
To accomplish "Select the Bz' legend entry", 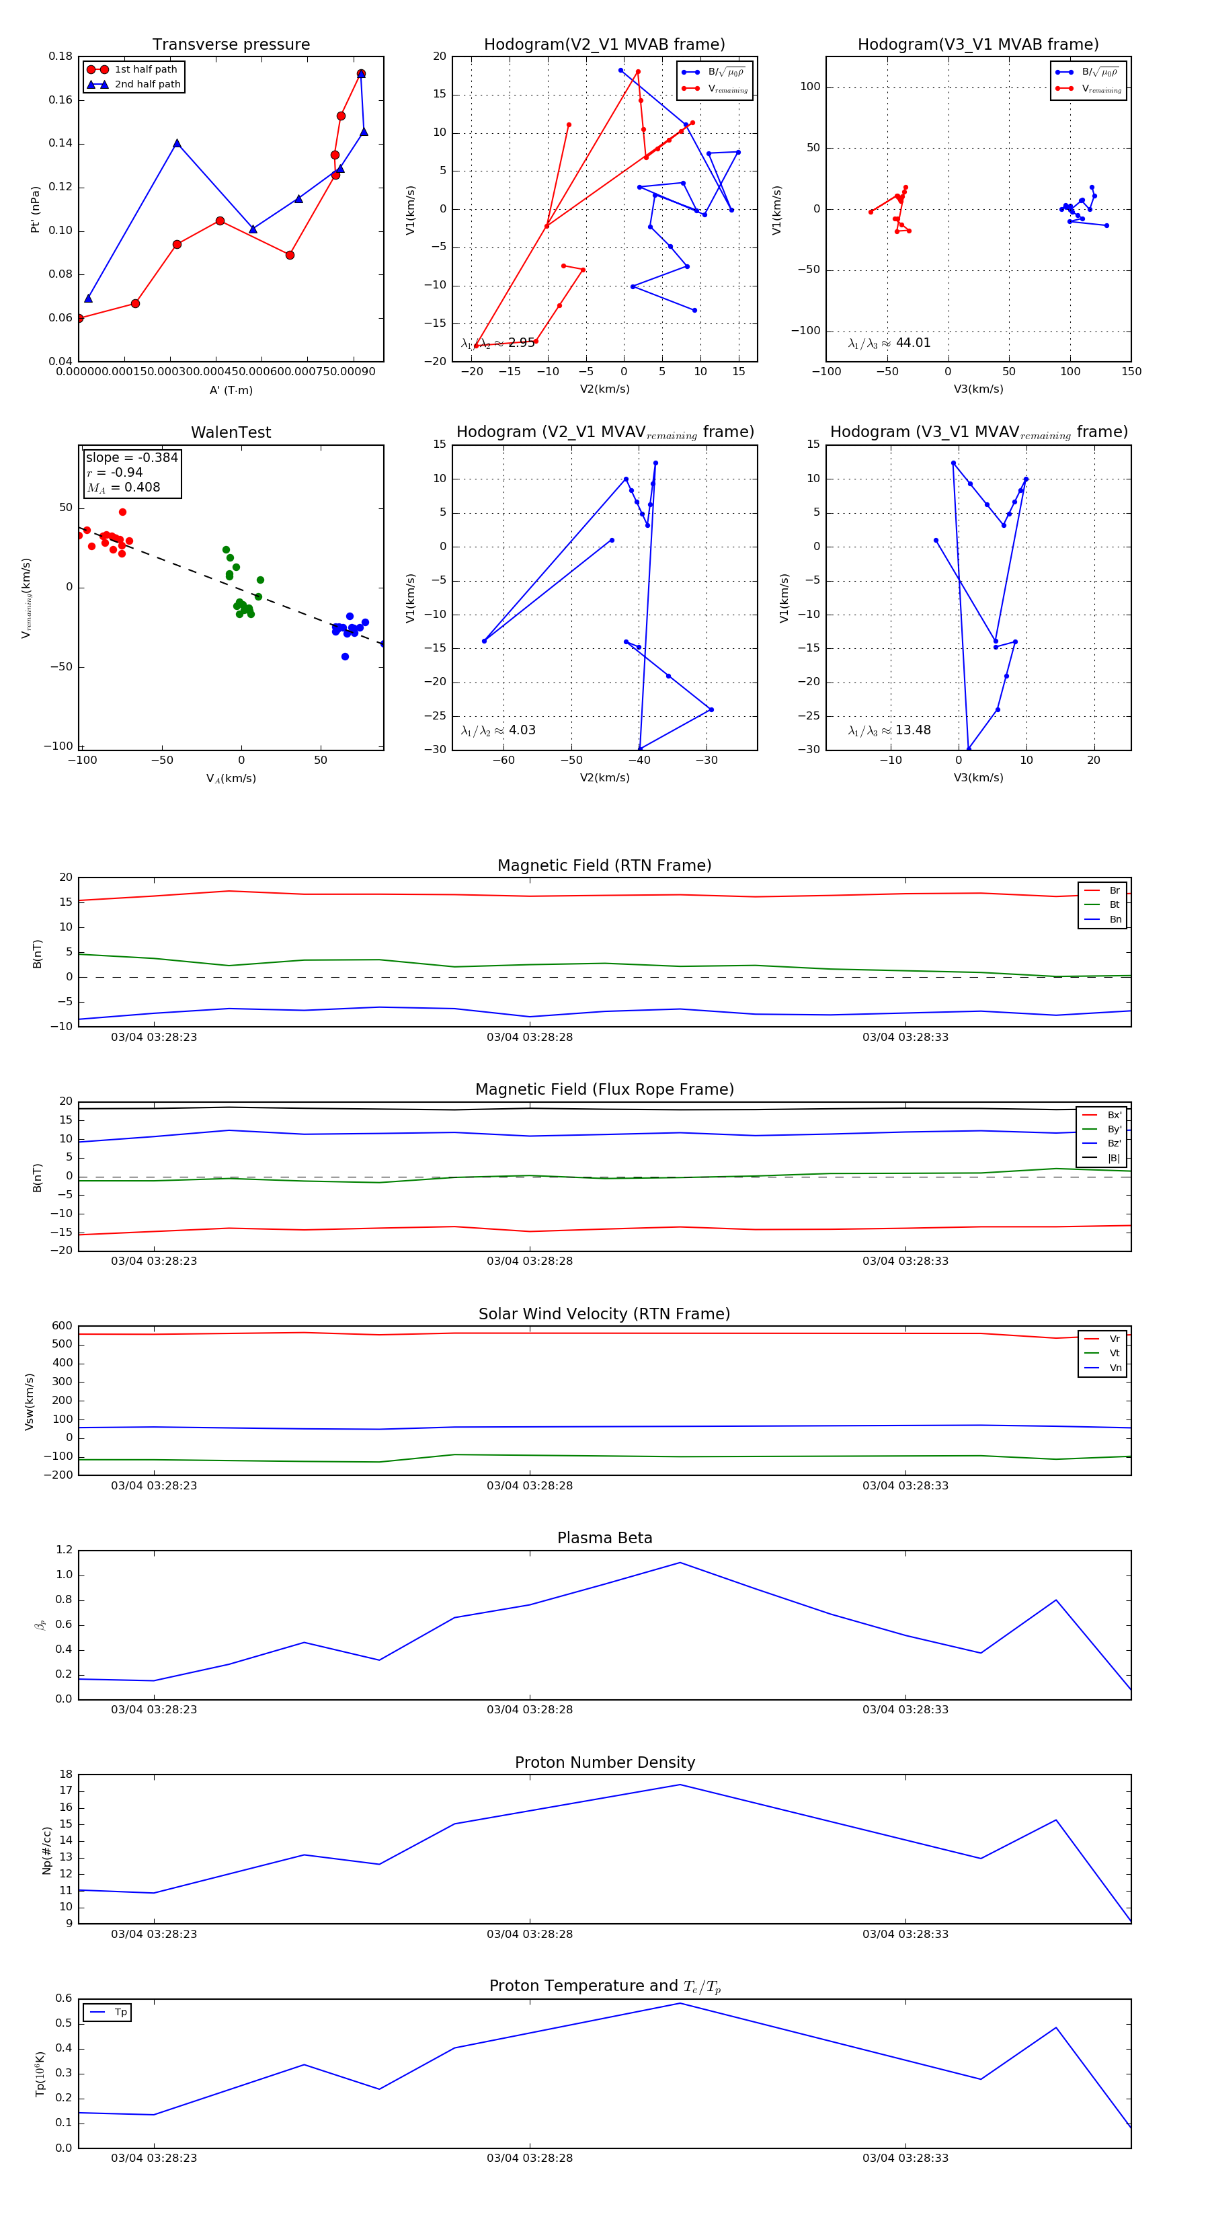I will 1102,1144.
